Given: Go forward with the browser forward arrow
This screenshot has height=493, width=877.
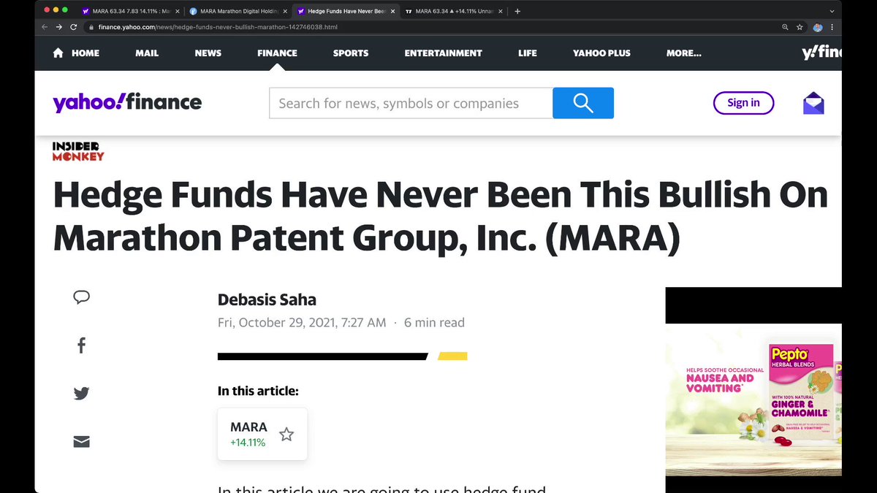Looking at the screenshot, I should [59, 27].
